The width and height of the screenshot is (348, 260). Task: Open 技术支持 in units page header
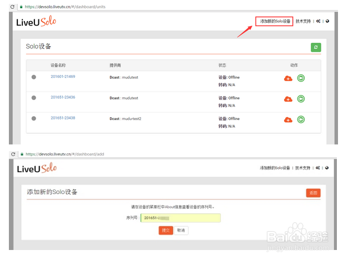click(x=303, y=21)
